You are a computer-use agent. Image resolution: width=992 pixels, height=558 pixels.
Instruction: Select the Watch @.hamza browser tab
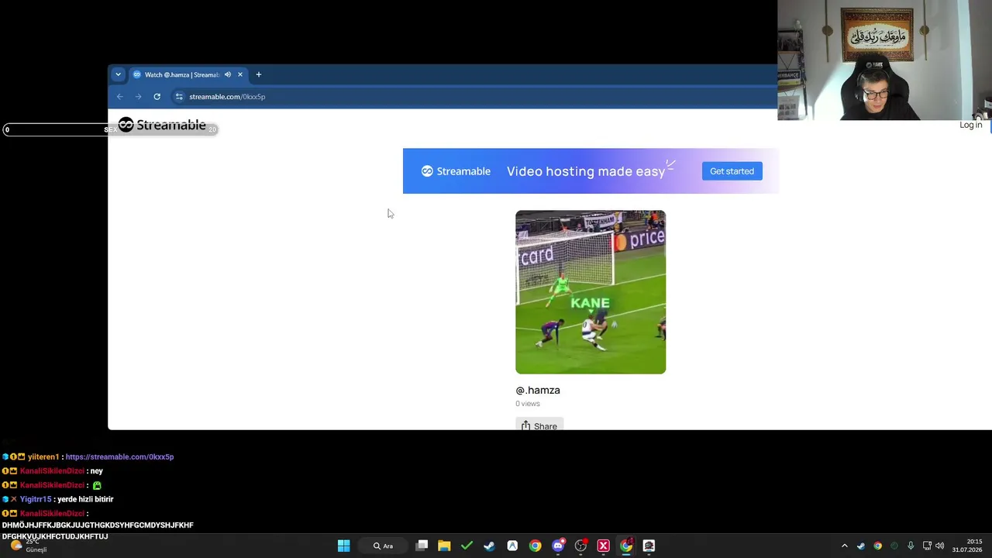tap(188, 74)
